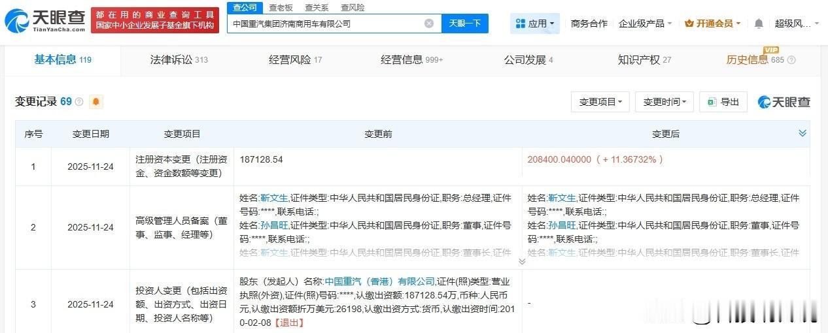
Task: Open the help icon next to 历史信息 685
Action: click(x=791, y=60)
